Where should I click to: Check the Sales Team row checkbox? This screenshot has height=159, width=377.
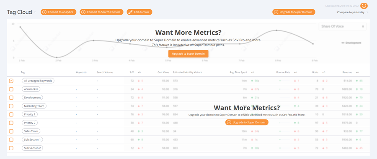(x=11, y=131)
